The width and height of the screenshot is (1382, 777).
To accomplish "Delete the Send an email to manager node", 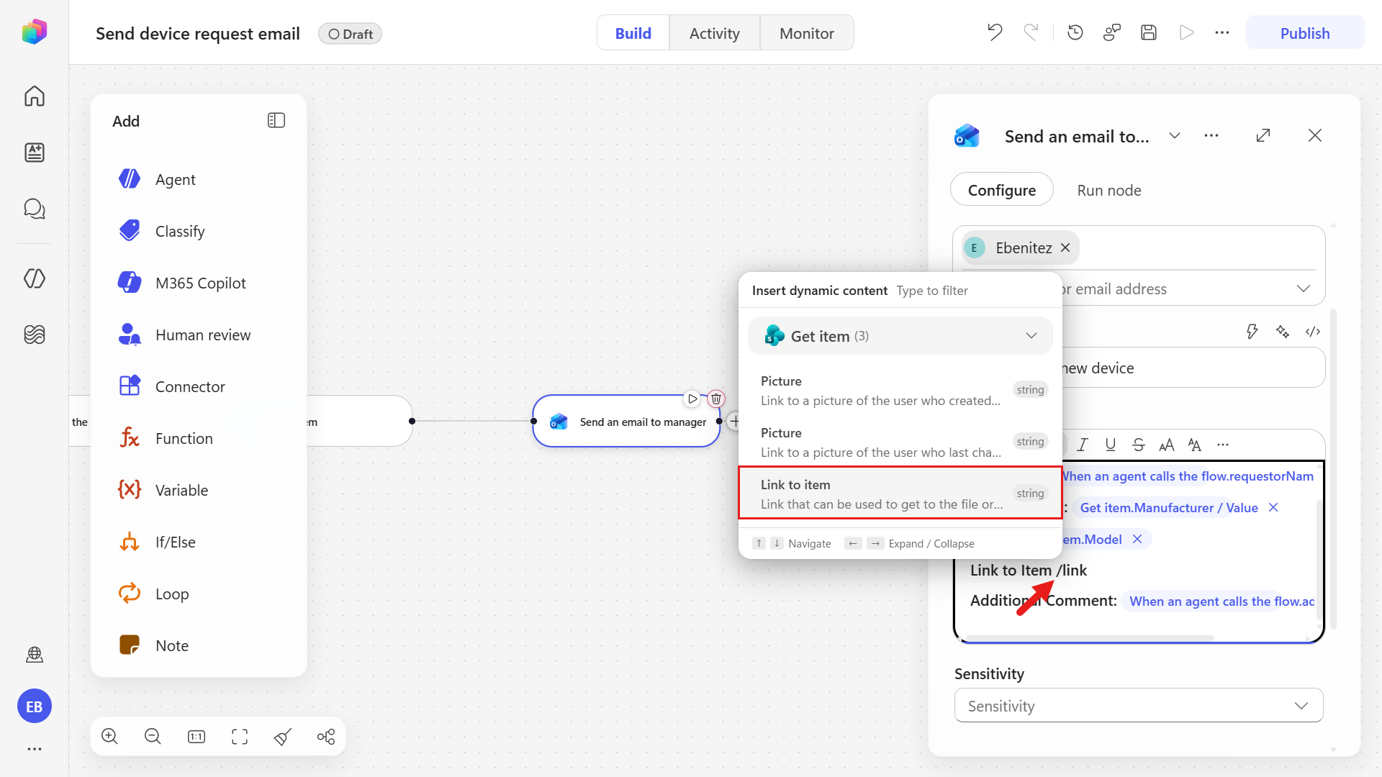I will pyautogui.click(x=716, y=399).
